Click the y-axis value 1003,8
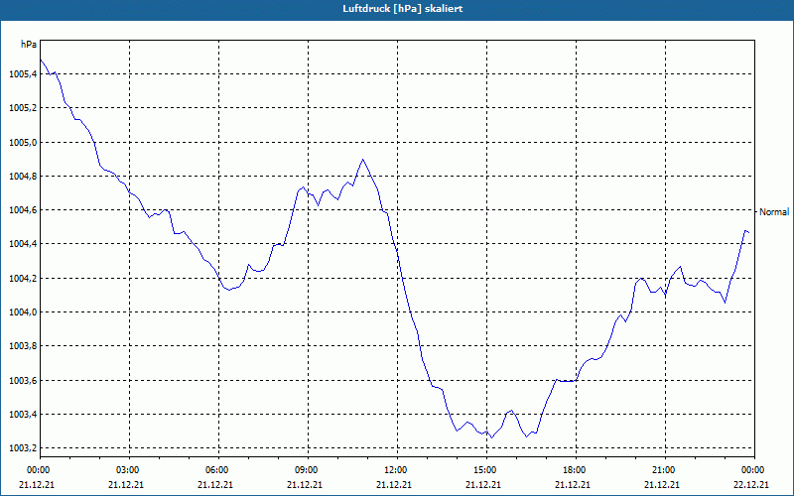This screenshot has width=794, height=496. pos(23,346)
